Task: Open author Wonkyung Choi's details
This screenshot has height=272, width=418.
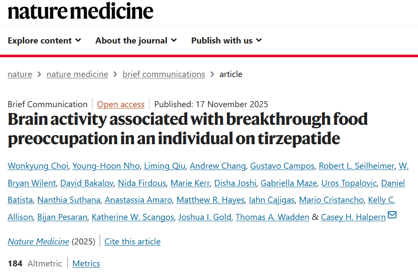Action: [38, 166]
